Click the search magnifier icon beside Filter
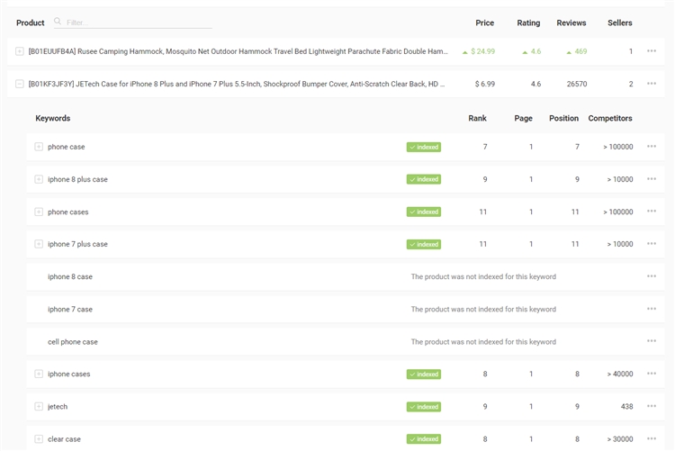Image resolution: width=675 pixels, height=451 pixels. pos(58,23)
